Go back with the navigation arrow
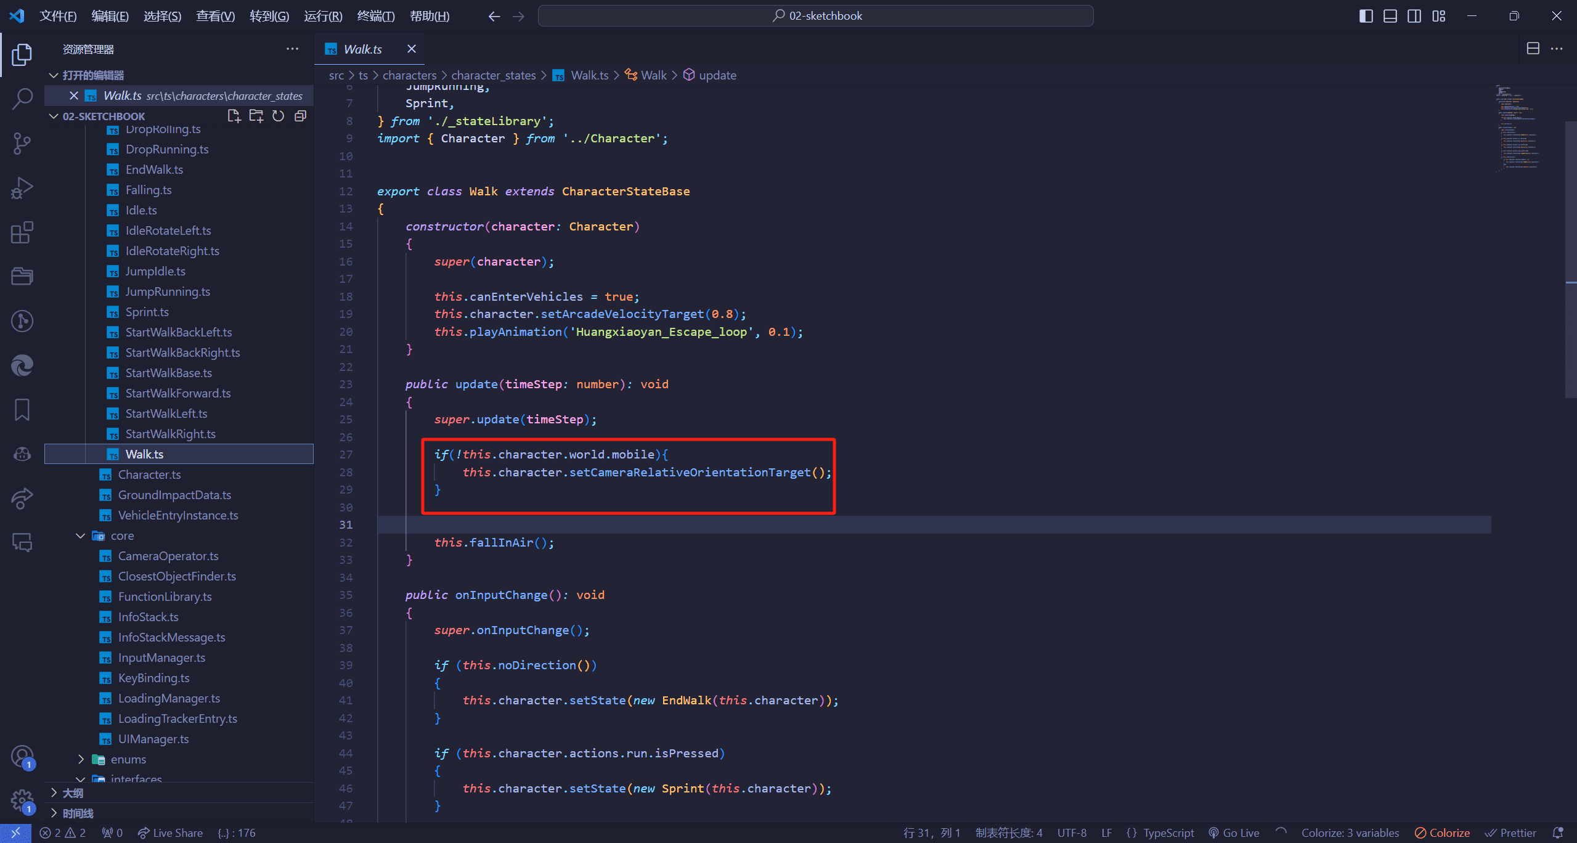 click(x=494, y=16)
